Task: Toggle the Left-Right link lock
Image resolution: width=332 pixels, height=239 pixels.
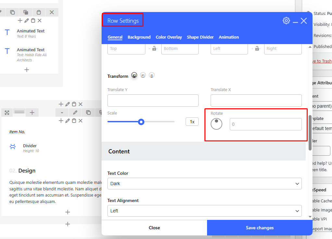Action: pyautogui.click(x=257, y=49)
